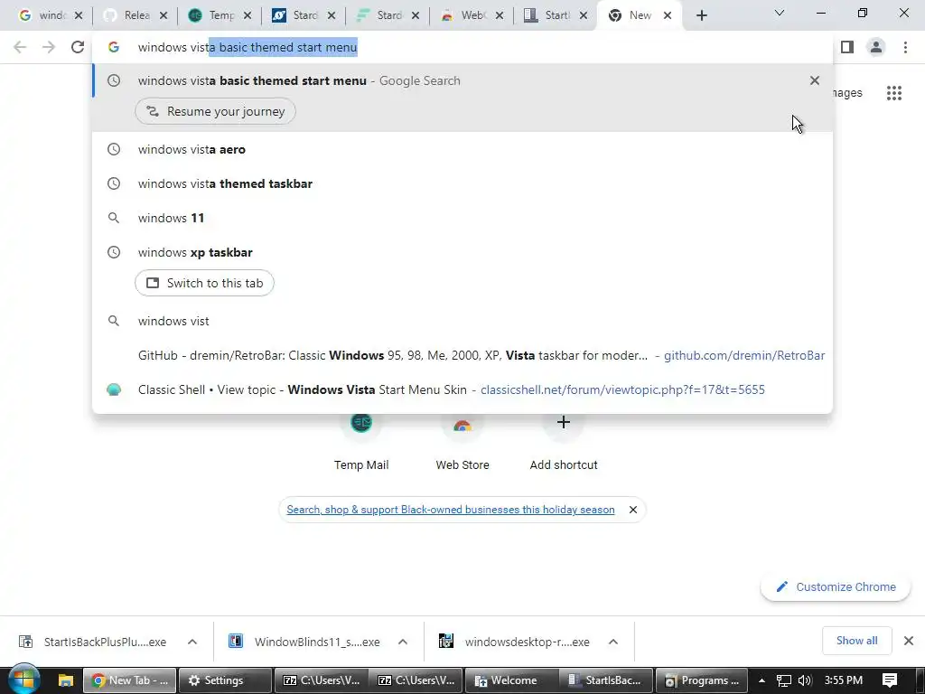Expand options for windowsdesktop-runtime download
The height and width of the screenshot is (694, 925).
(x=613, y=642)
